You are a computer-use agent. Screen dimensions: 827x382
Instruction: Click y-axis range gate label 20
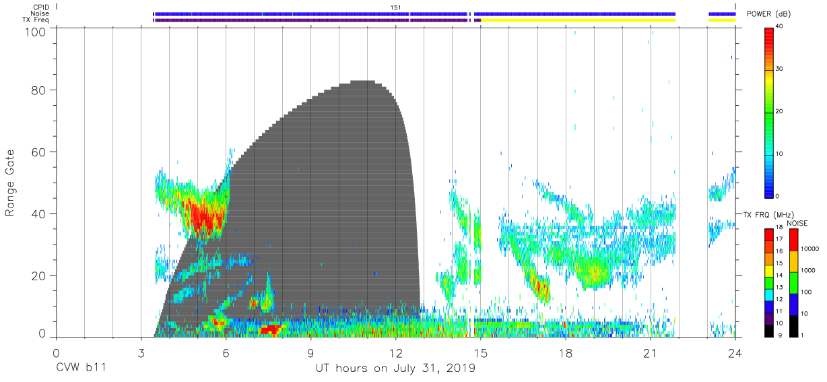coord(38,276)
